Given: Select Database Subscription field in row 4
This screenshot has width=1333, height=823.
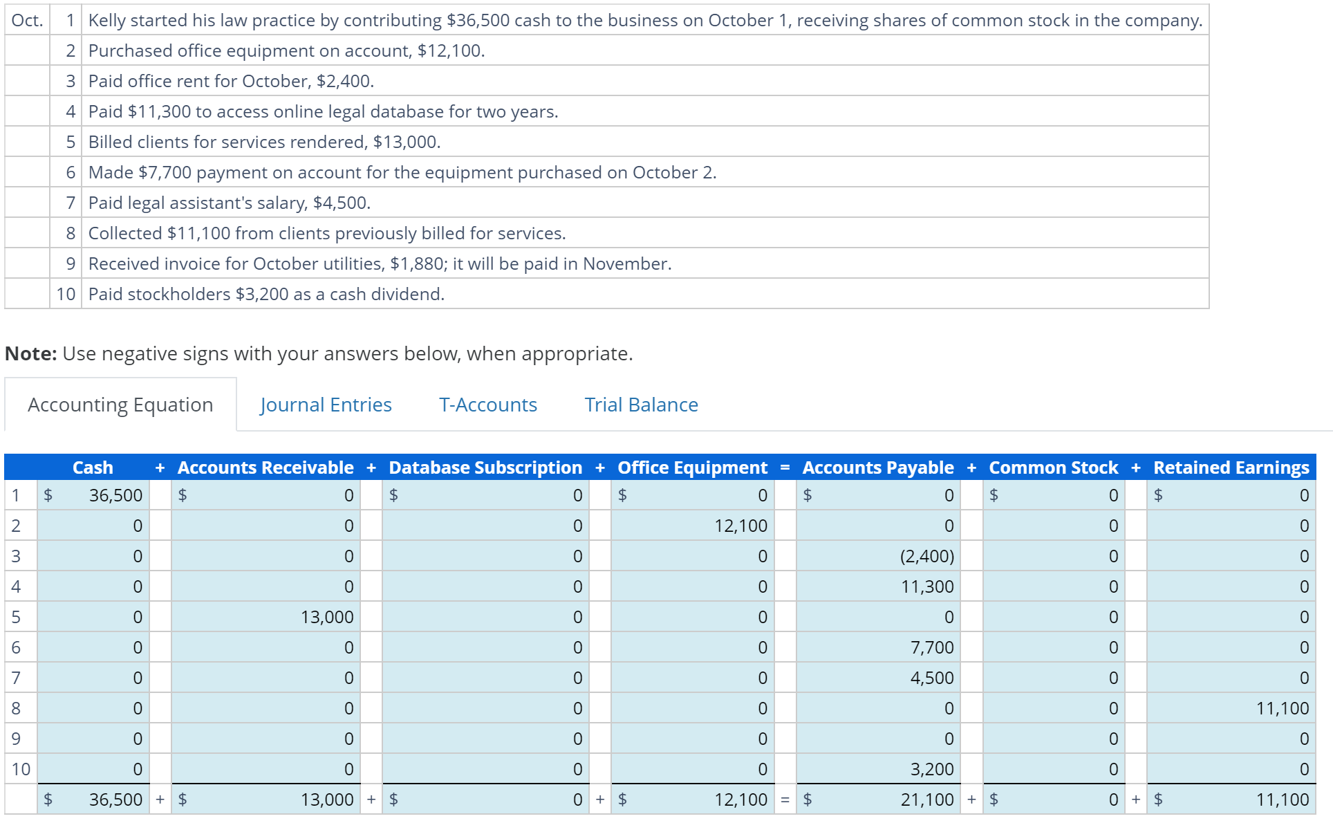Looking at the screenshot, I should [x=486, y=586].
